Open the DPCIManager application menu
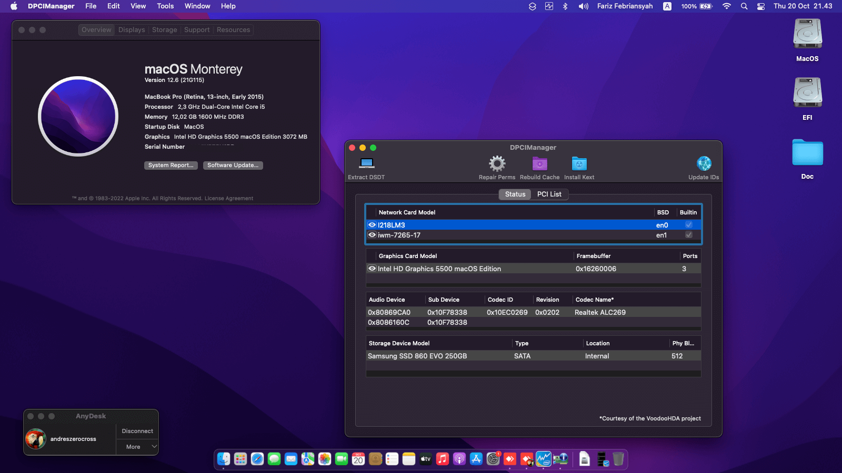 click(51, 6)
